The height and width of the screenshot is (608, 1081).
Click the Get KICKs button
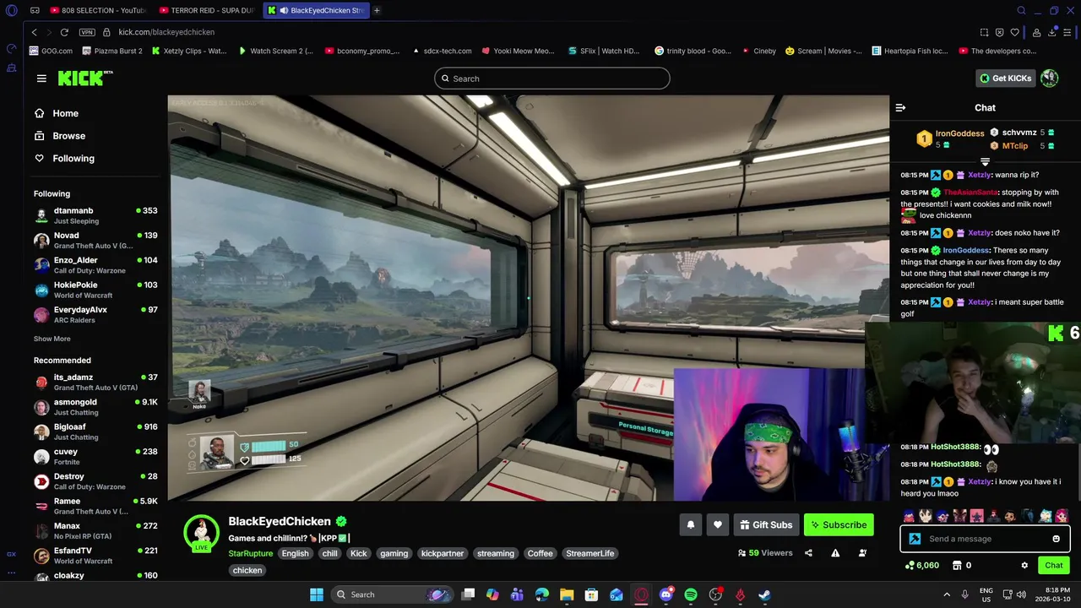pos(1005,79)
